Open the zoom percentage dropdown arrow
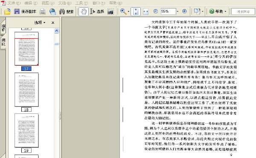Viewport: 256px width, 158px height. point(177,11)
